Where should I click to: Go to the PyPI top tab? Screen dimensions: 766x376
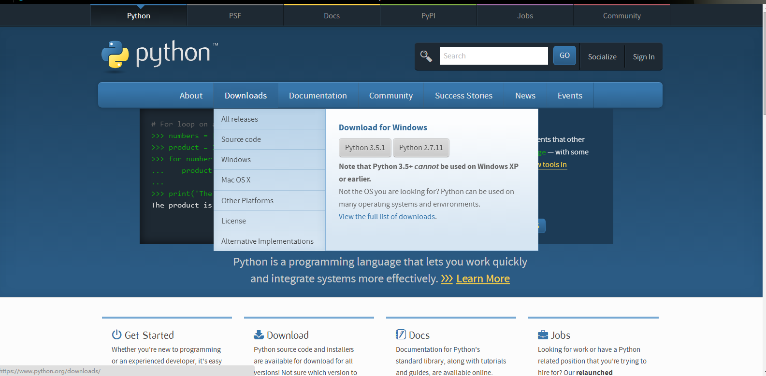tap(428, 15)
